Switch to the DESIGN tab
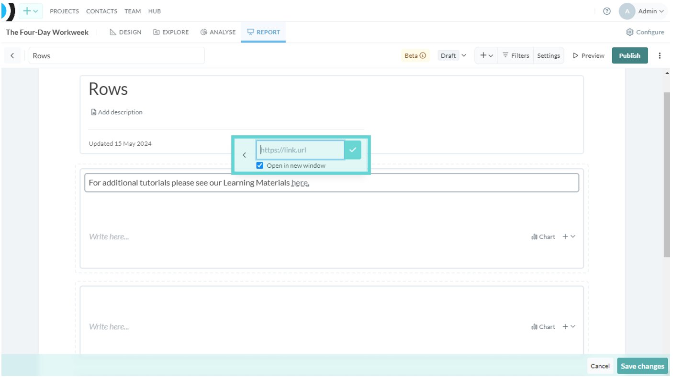673x377 pixels. tap(125, 32)
